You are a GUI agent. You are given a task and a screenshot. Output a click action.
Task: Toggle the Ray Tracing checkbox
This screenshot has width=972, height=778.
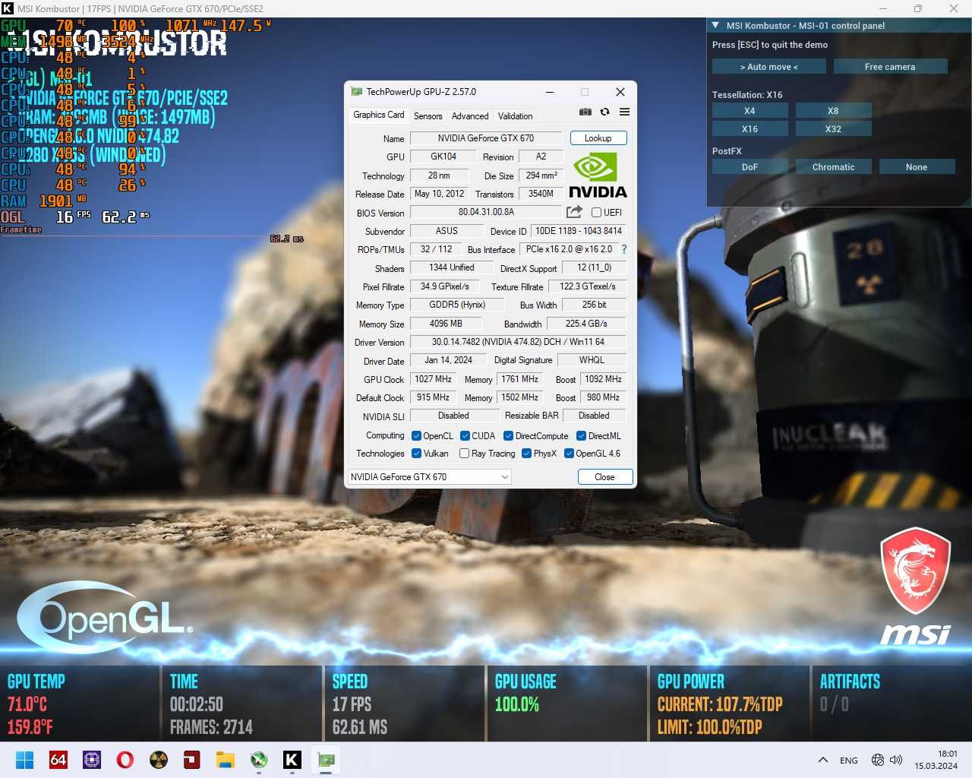point(464,454)
